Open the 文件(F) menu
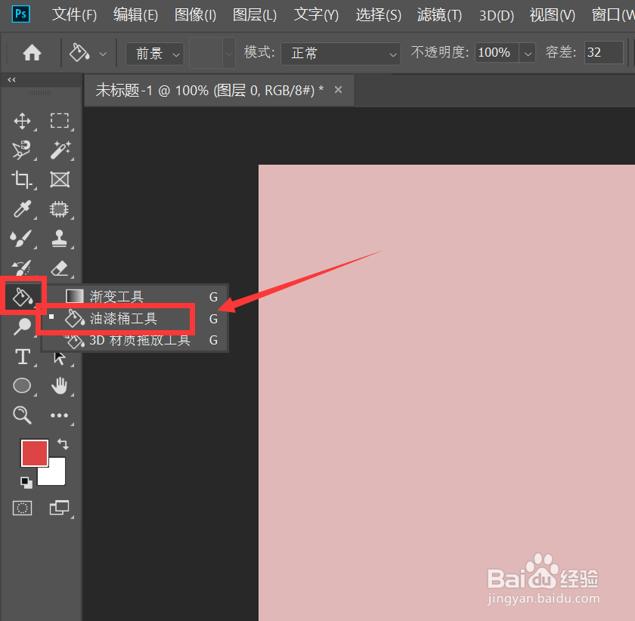The width and height of the screenshot is (635, 621). tap(75, 15)
